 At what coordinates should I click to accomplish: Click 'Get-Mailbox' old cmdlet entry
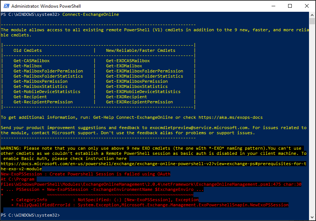coord(28,66)
